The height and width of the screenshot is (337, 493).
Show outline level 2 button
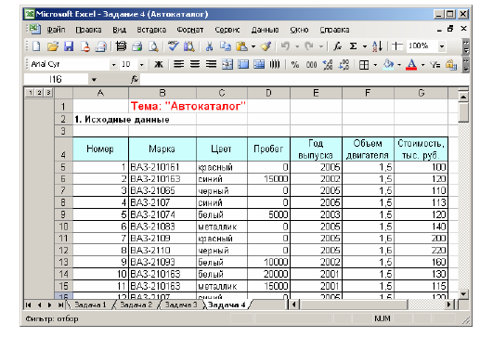tap(39, 93)
